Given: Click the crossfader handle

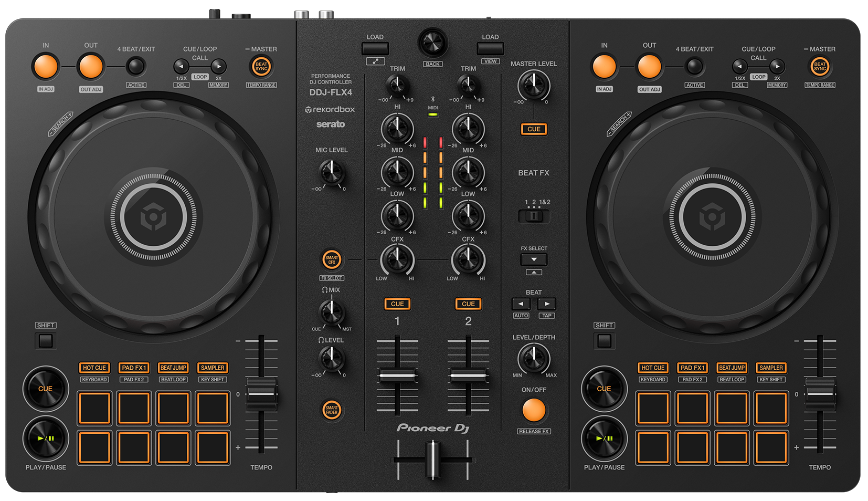Looking at the screenshot, I should coord(432,460).
